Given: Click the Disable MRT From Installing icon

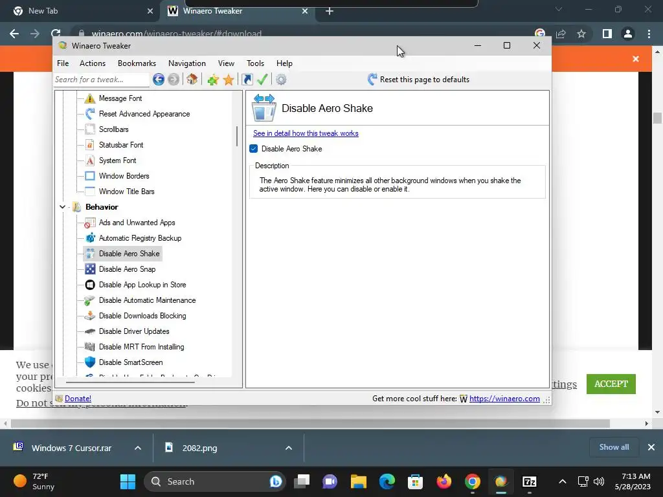Looking at the screenshot, I should pyautogui.click(x=89, y=347).
